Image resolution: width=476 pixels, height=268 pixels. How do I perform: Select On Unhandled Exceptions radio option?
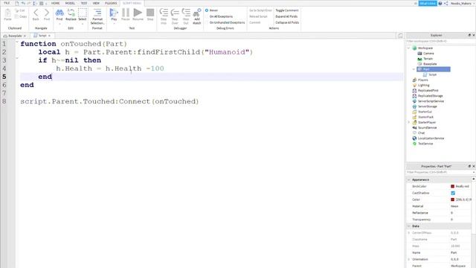[x=207, y=22]
